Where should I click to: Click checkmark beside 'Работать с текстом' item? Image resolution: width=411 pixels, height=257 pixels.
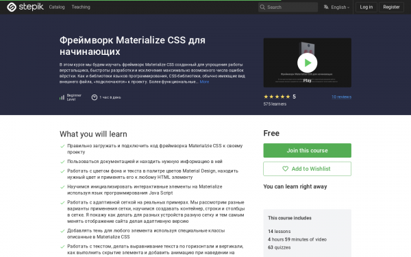[62, 247]
